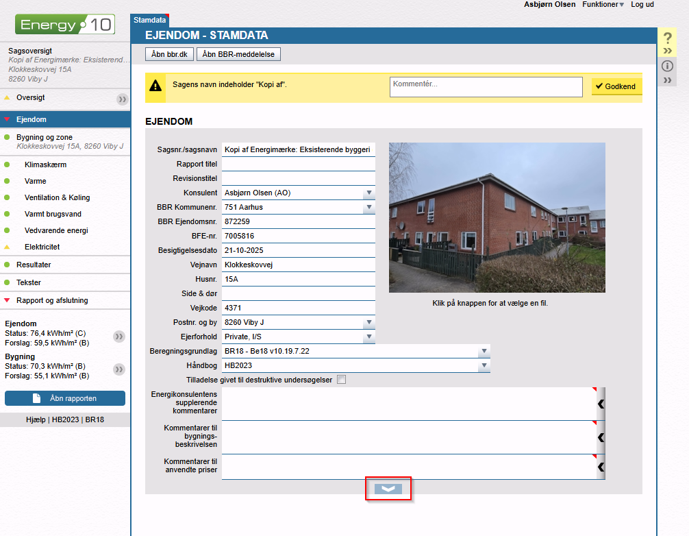
Task: Click into the Kommentér text field
Action: pos(486,86)
